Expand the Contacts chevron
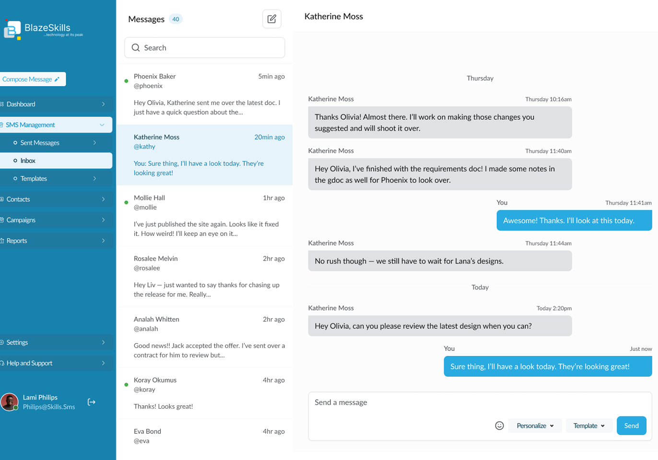Image resolution: width=658 pixels, height=460 pixels. tap(103, 199)
